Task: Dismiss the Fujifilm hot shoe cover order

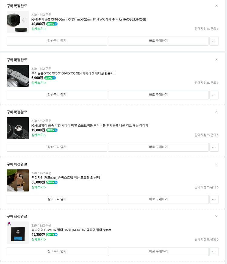Action: pyautogui.click(x=216, y=60)
